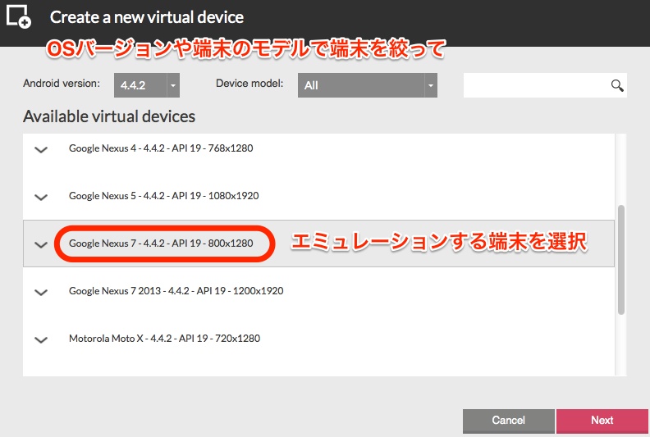The width and height of the screenshot is (650, 437).
Task: Expand the Google Nexus 5 chevron
Action: [x=41, y=197]
